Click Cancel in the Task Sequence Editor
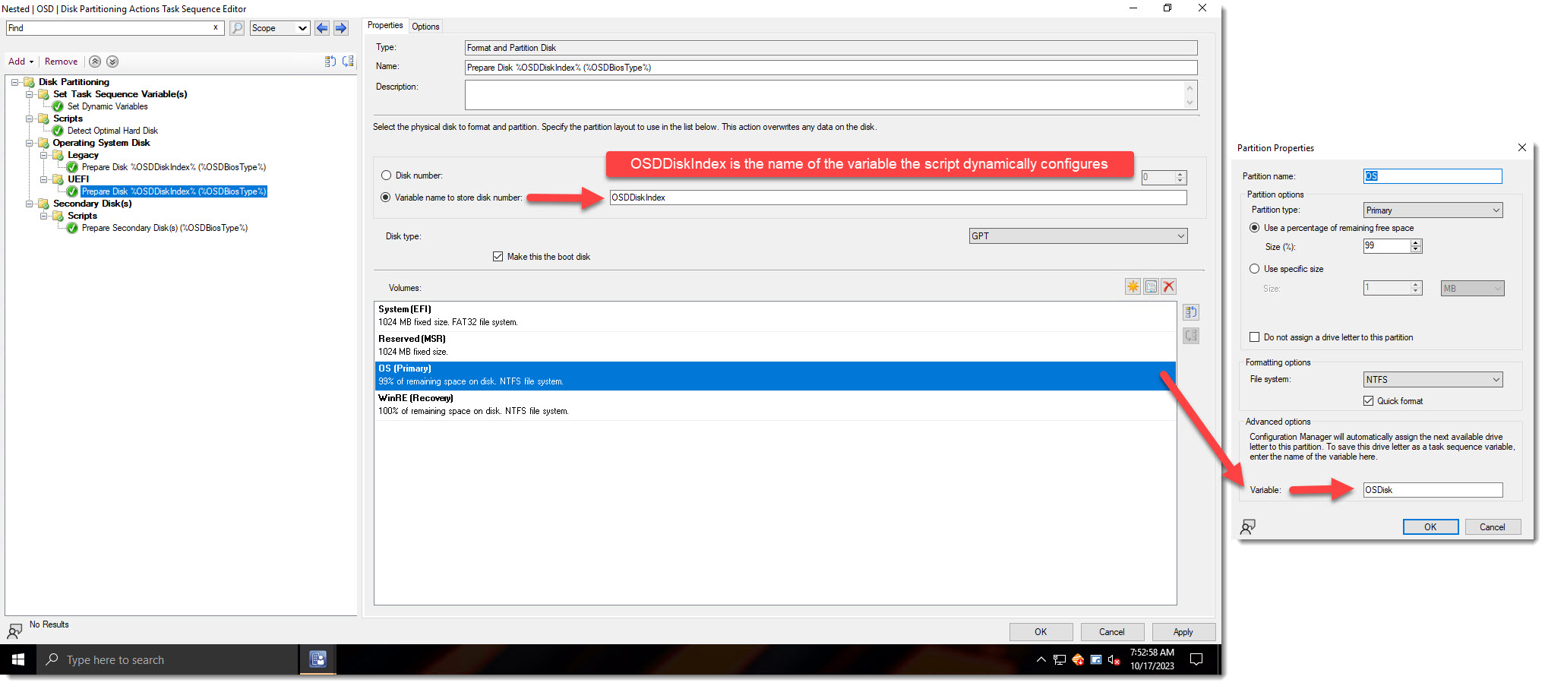The height and width of the screenshot is (686, 1545). point(1112,632)
